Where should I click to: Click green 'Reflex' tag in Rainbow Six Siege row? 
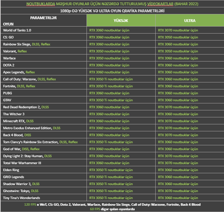[46, 44]
